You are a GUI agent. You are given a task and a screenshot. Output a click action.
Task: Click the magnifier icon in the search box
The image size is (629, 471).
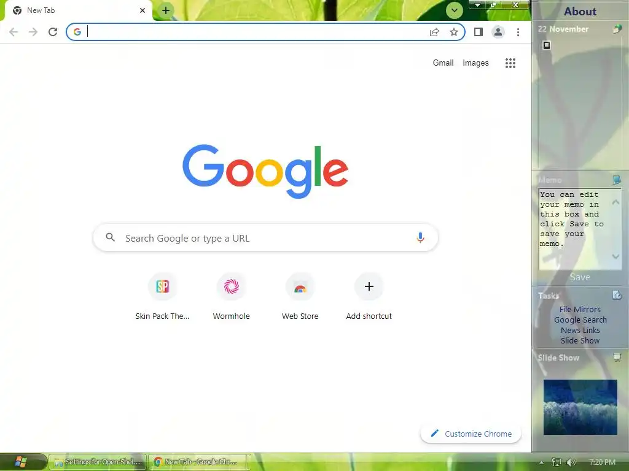[x=111, y=237]
